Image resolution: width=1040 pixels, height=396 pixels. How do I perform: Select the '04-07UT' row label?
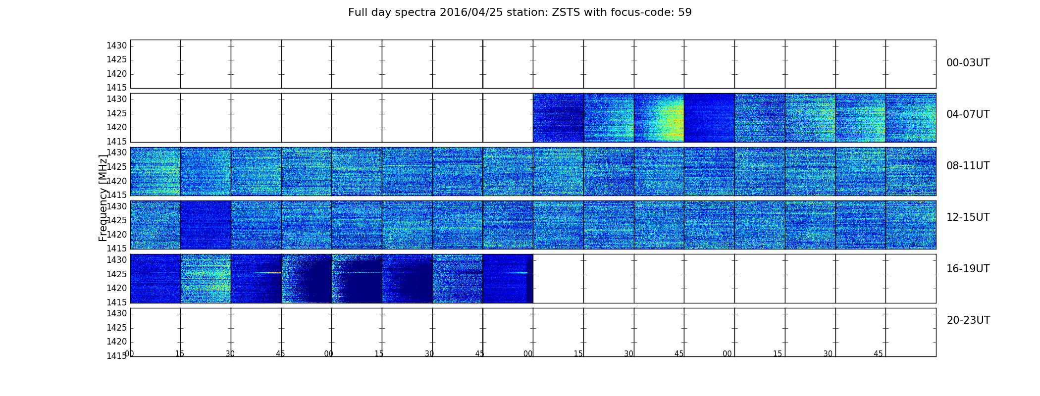(x=968, y=114)
